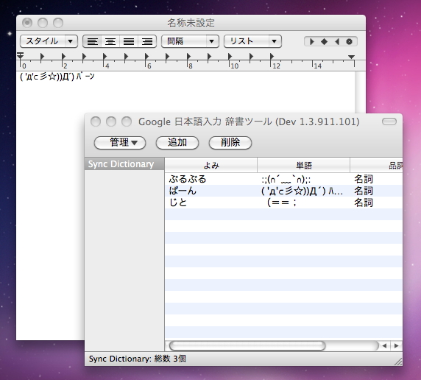Screen dimensions: 421x380
Task: Click the scroll right arrow in dictionary table
Action: point(396,345)
